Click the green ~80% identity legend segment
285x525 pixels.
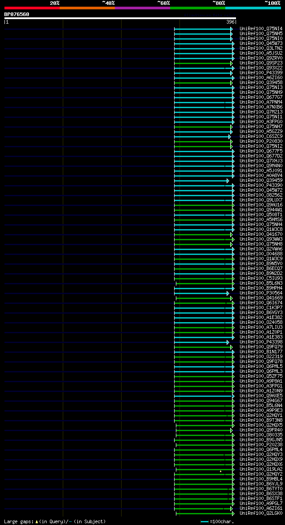(x=198, y=8)
